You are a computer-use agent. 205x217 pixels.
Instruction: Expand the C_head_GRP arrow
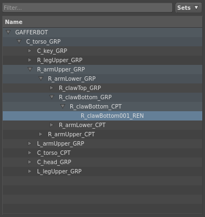click(x=29, y=162)
